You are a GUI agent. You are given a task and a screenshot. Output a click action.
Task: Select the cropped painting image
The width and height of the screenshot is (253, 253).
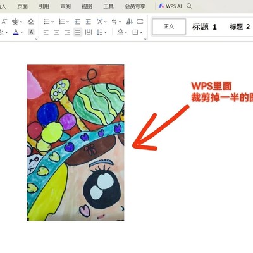click(x=75, y=142)
